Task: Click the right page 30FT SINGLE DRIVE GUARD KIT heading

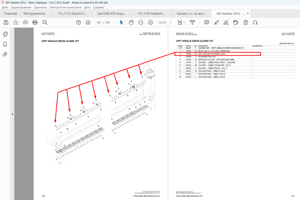Action: tap(195, 41)
